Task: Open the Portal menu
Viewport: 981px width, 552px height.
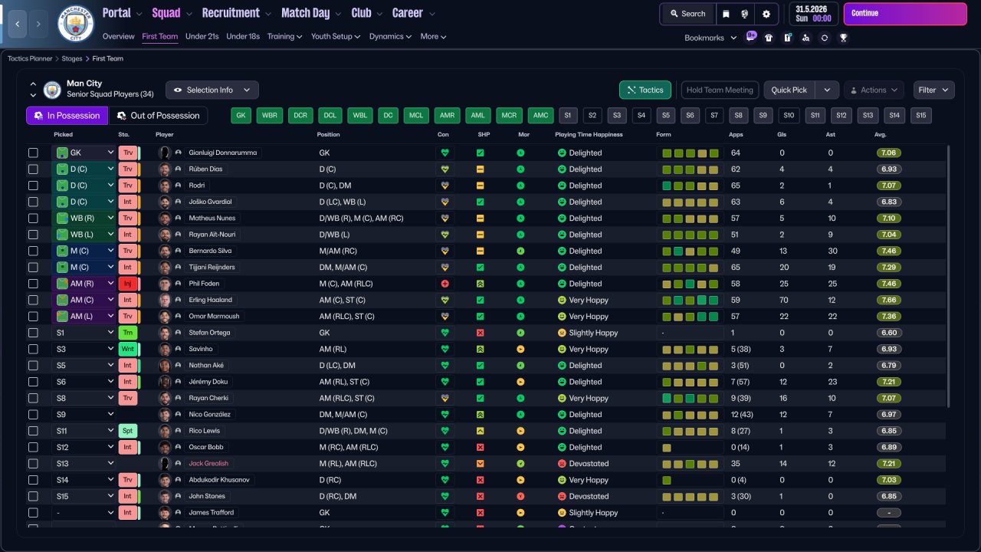Action: point(122,13)
